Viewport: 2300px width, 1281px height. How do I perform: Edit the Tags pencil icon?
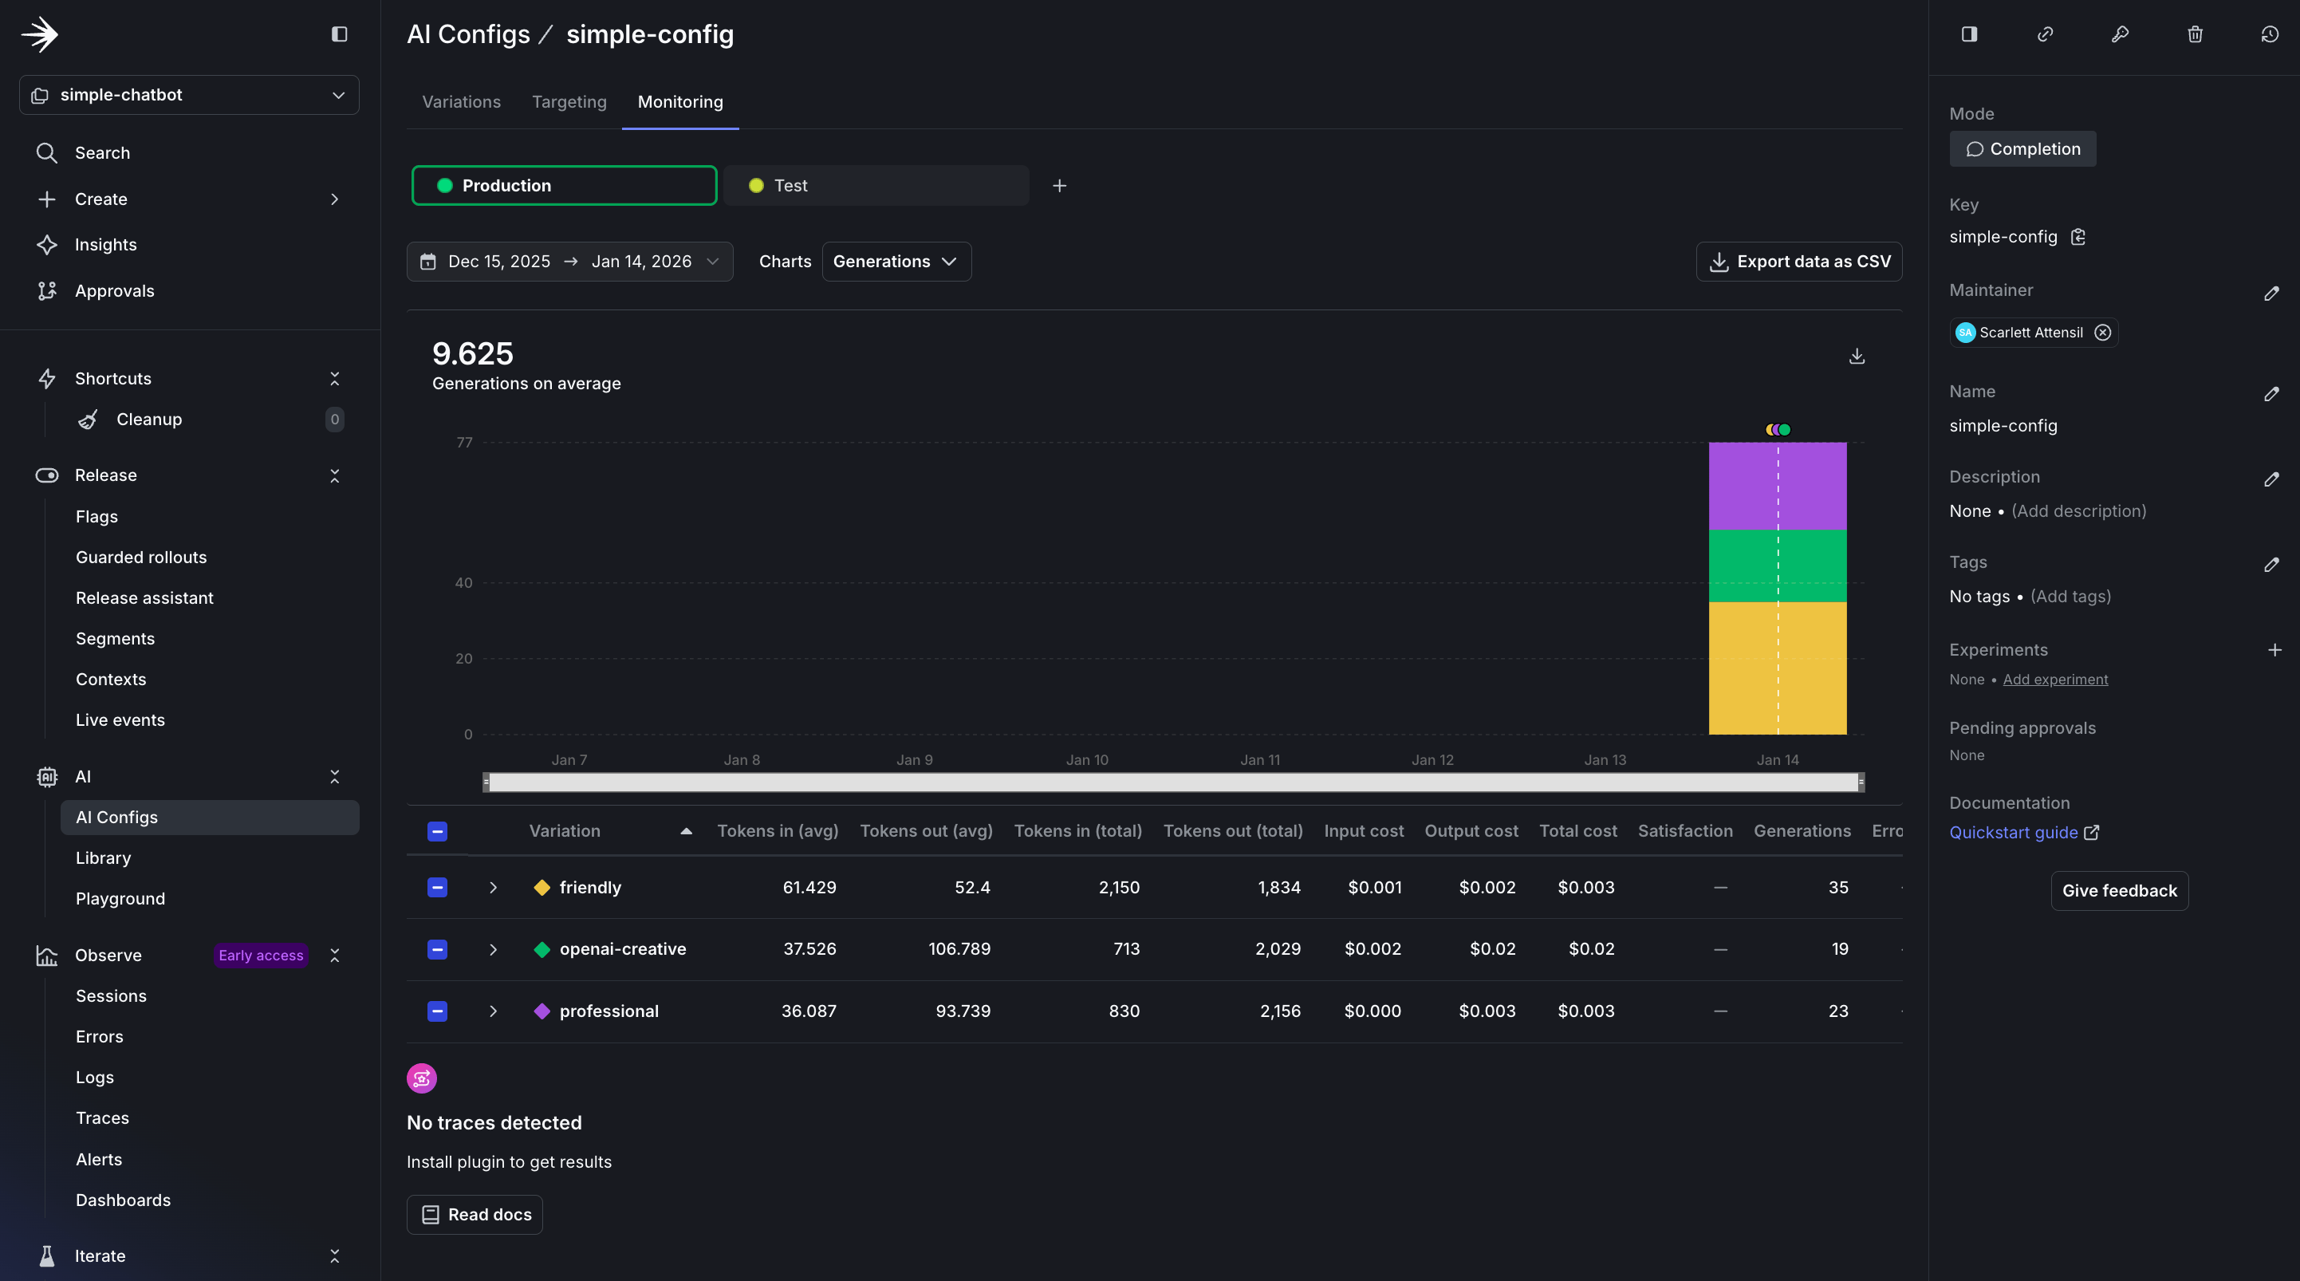2271,565
